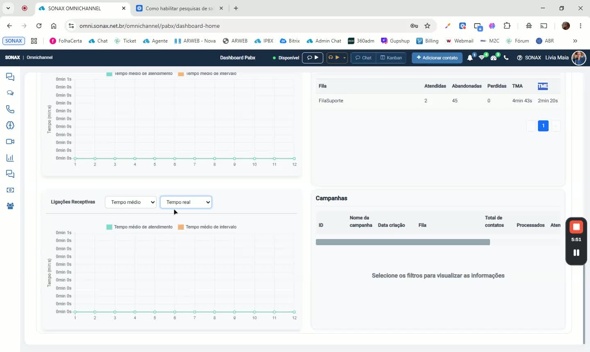590x352 pixels.
Task: Open the chats icon in left sidebar
Action: coord(10,77)
